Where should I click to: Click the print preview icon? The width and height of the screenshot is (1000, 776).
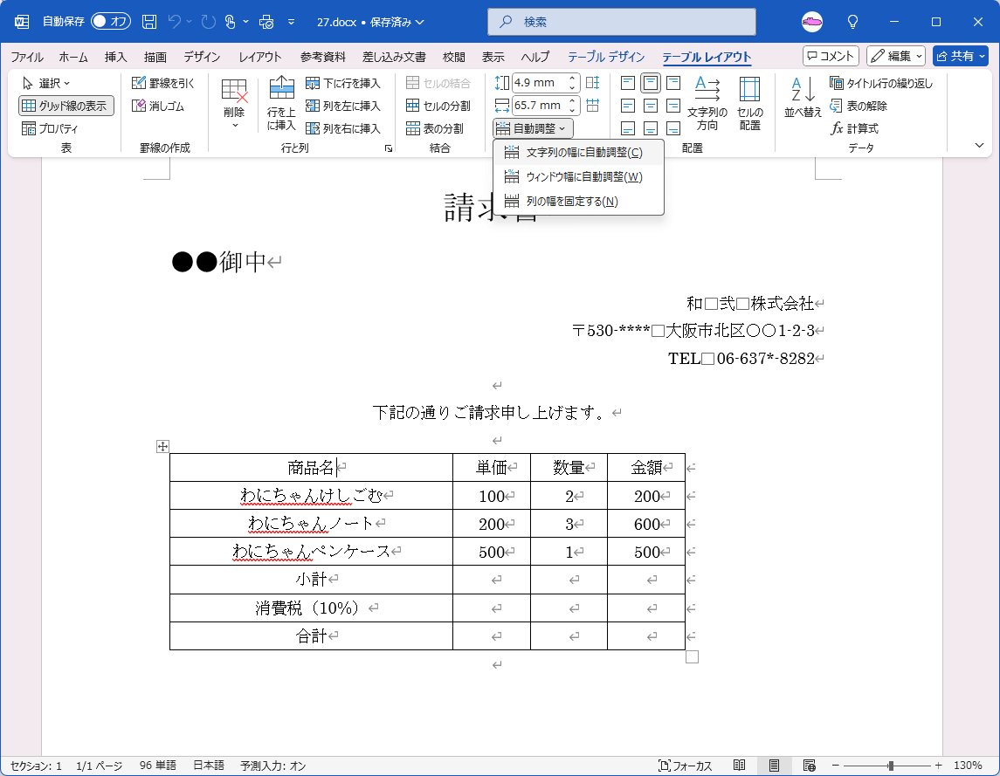266,23
